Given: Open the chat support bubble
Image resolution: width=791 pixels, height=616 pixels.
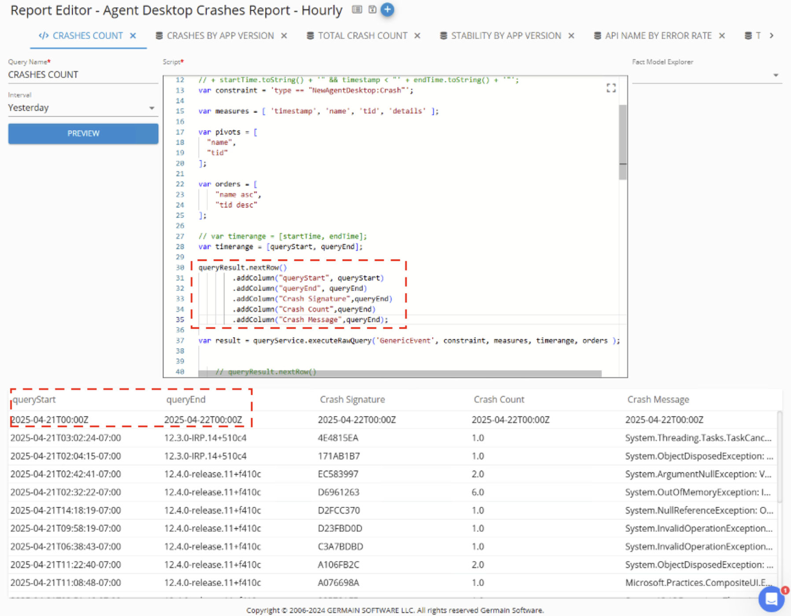Looking at the screenshot, I should (x=772, y=599).
